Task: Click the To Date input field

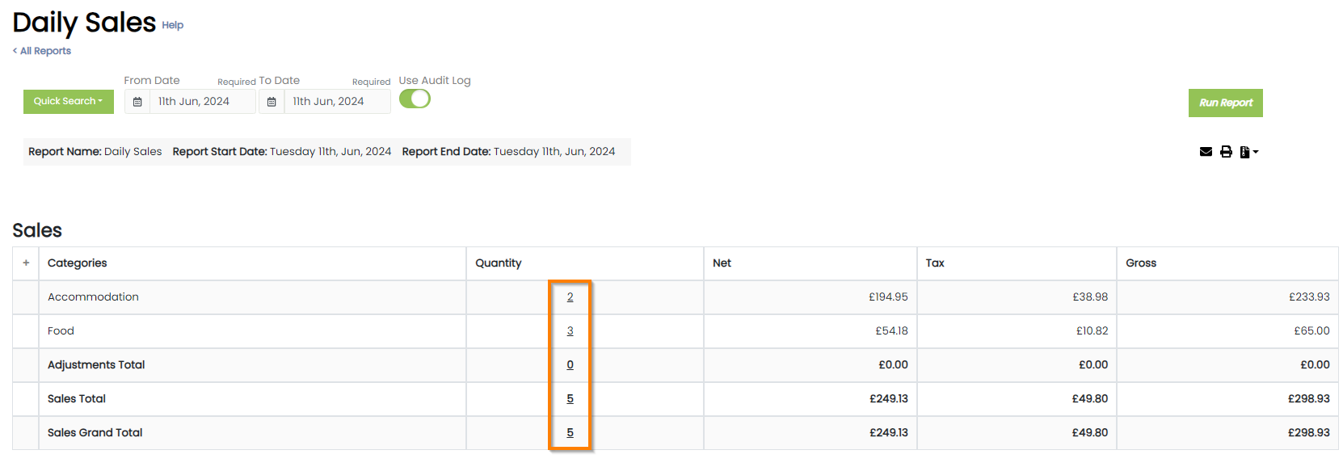Action: click(336, 102)
